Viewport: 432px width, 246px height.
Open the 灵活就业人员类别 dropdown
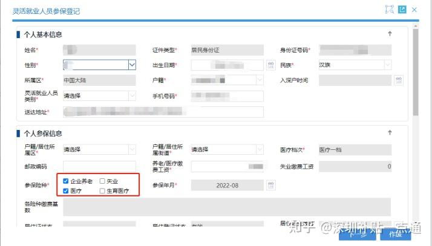click(x=132, y=95)
